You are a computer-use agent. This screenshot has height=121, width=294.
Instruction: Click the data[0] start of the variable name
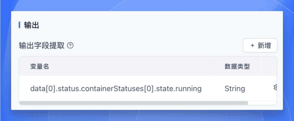[43, 89]
